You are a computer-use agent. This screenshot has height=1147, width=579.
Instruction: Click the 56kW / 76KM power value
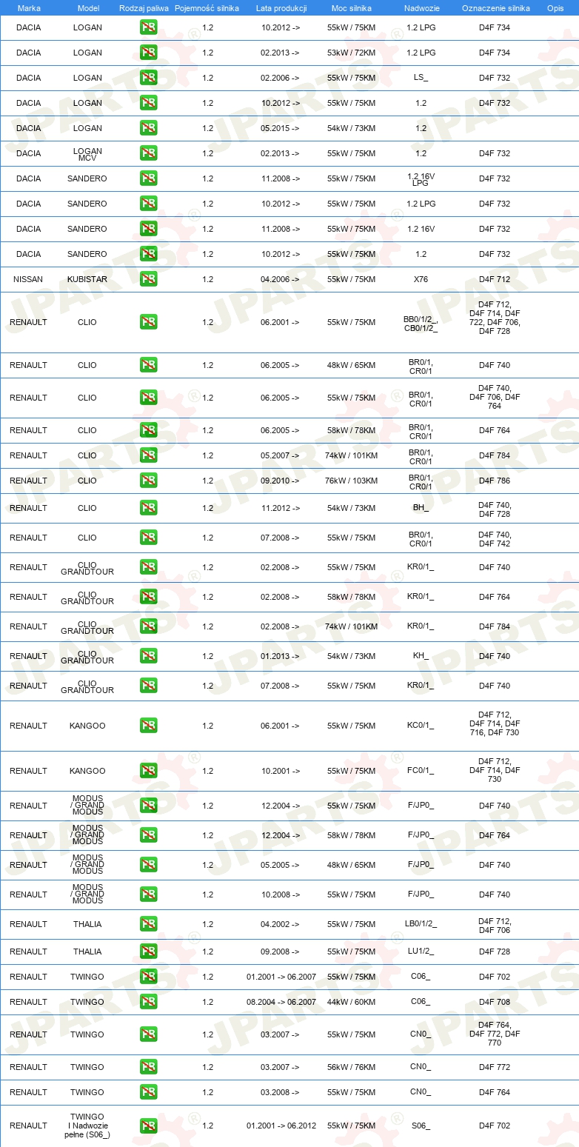[352, 1067]
